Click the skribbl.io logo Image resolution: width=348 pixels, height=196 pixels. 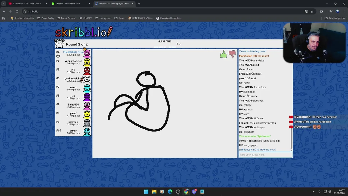pyautogui.click(x=84, y=32)
